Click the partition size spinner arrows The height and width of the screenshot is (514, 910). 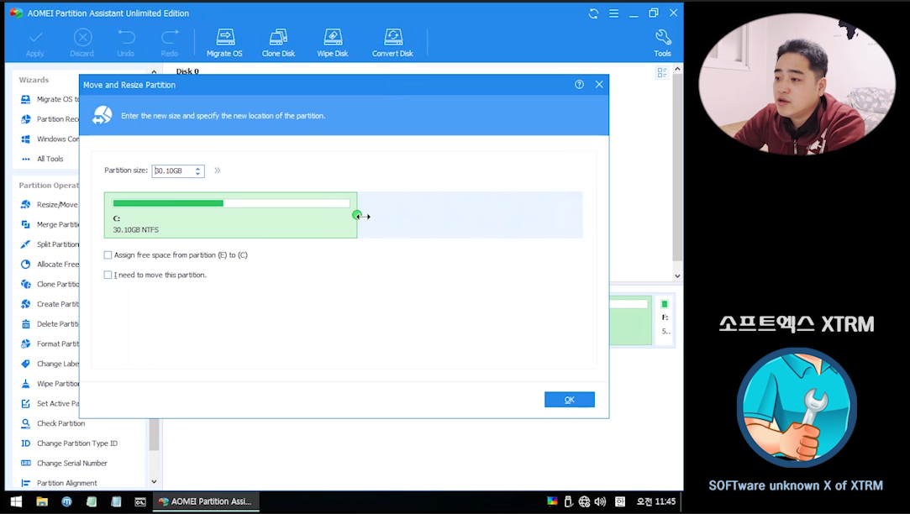(198, 171)
